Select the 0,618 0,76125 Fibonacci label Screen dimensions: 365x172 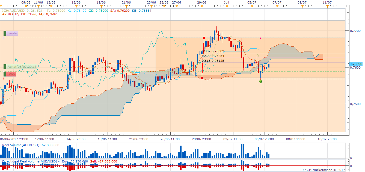(213, 61)
